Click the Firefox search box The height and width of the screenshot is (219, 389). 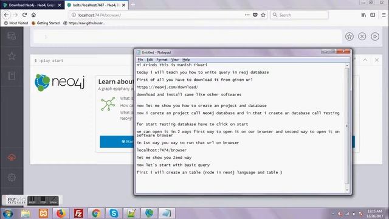(x=299, y=15)
